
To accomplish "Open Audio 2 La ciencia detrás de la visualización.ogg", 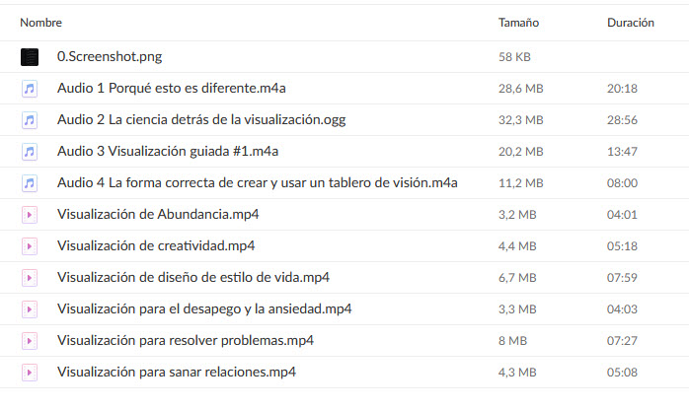I will pyautogui.click(x=201, y=120).
